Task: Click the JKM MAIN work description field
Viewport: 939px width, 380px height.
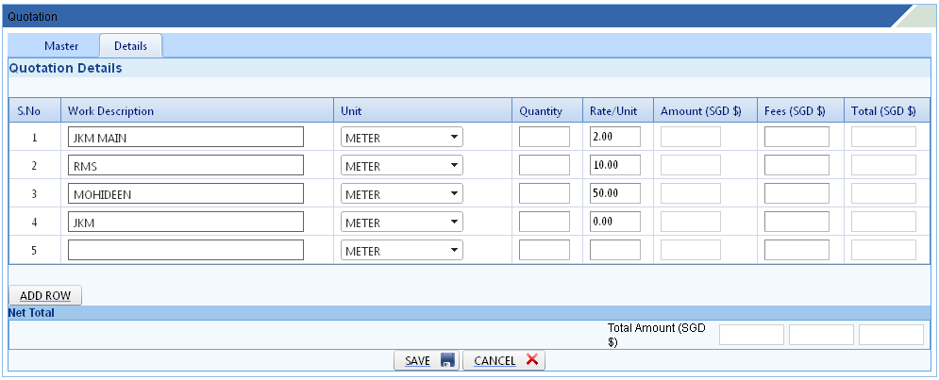Action: [x=186, y=137]
